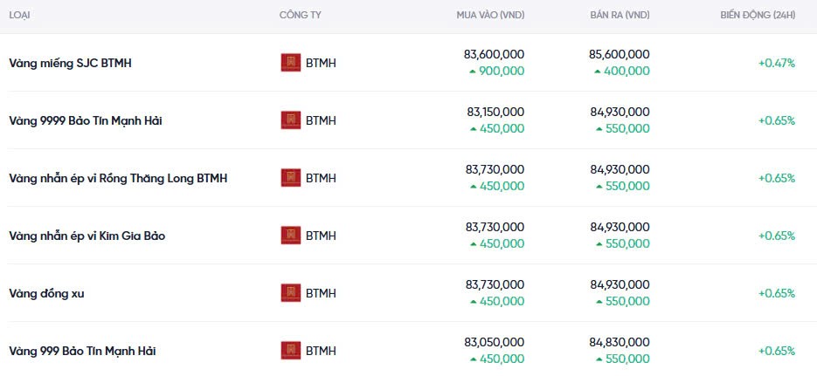Click BTMH logo beside Vàng 999 Bảo Tín

(x=290, y=351)
